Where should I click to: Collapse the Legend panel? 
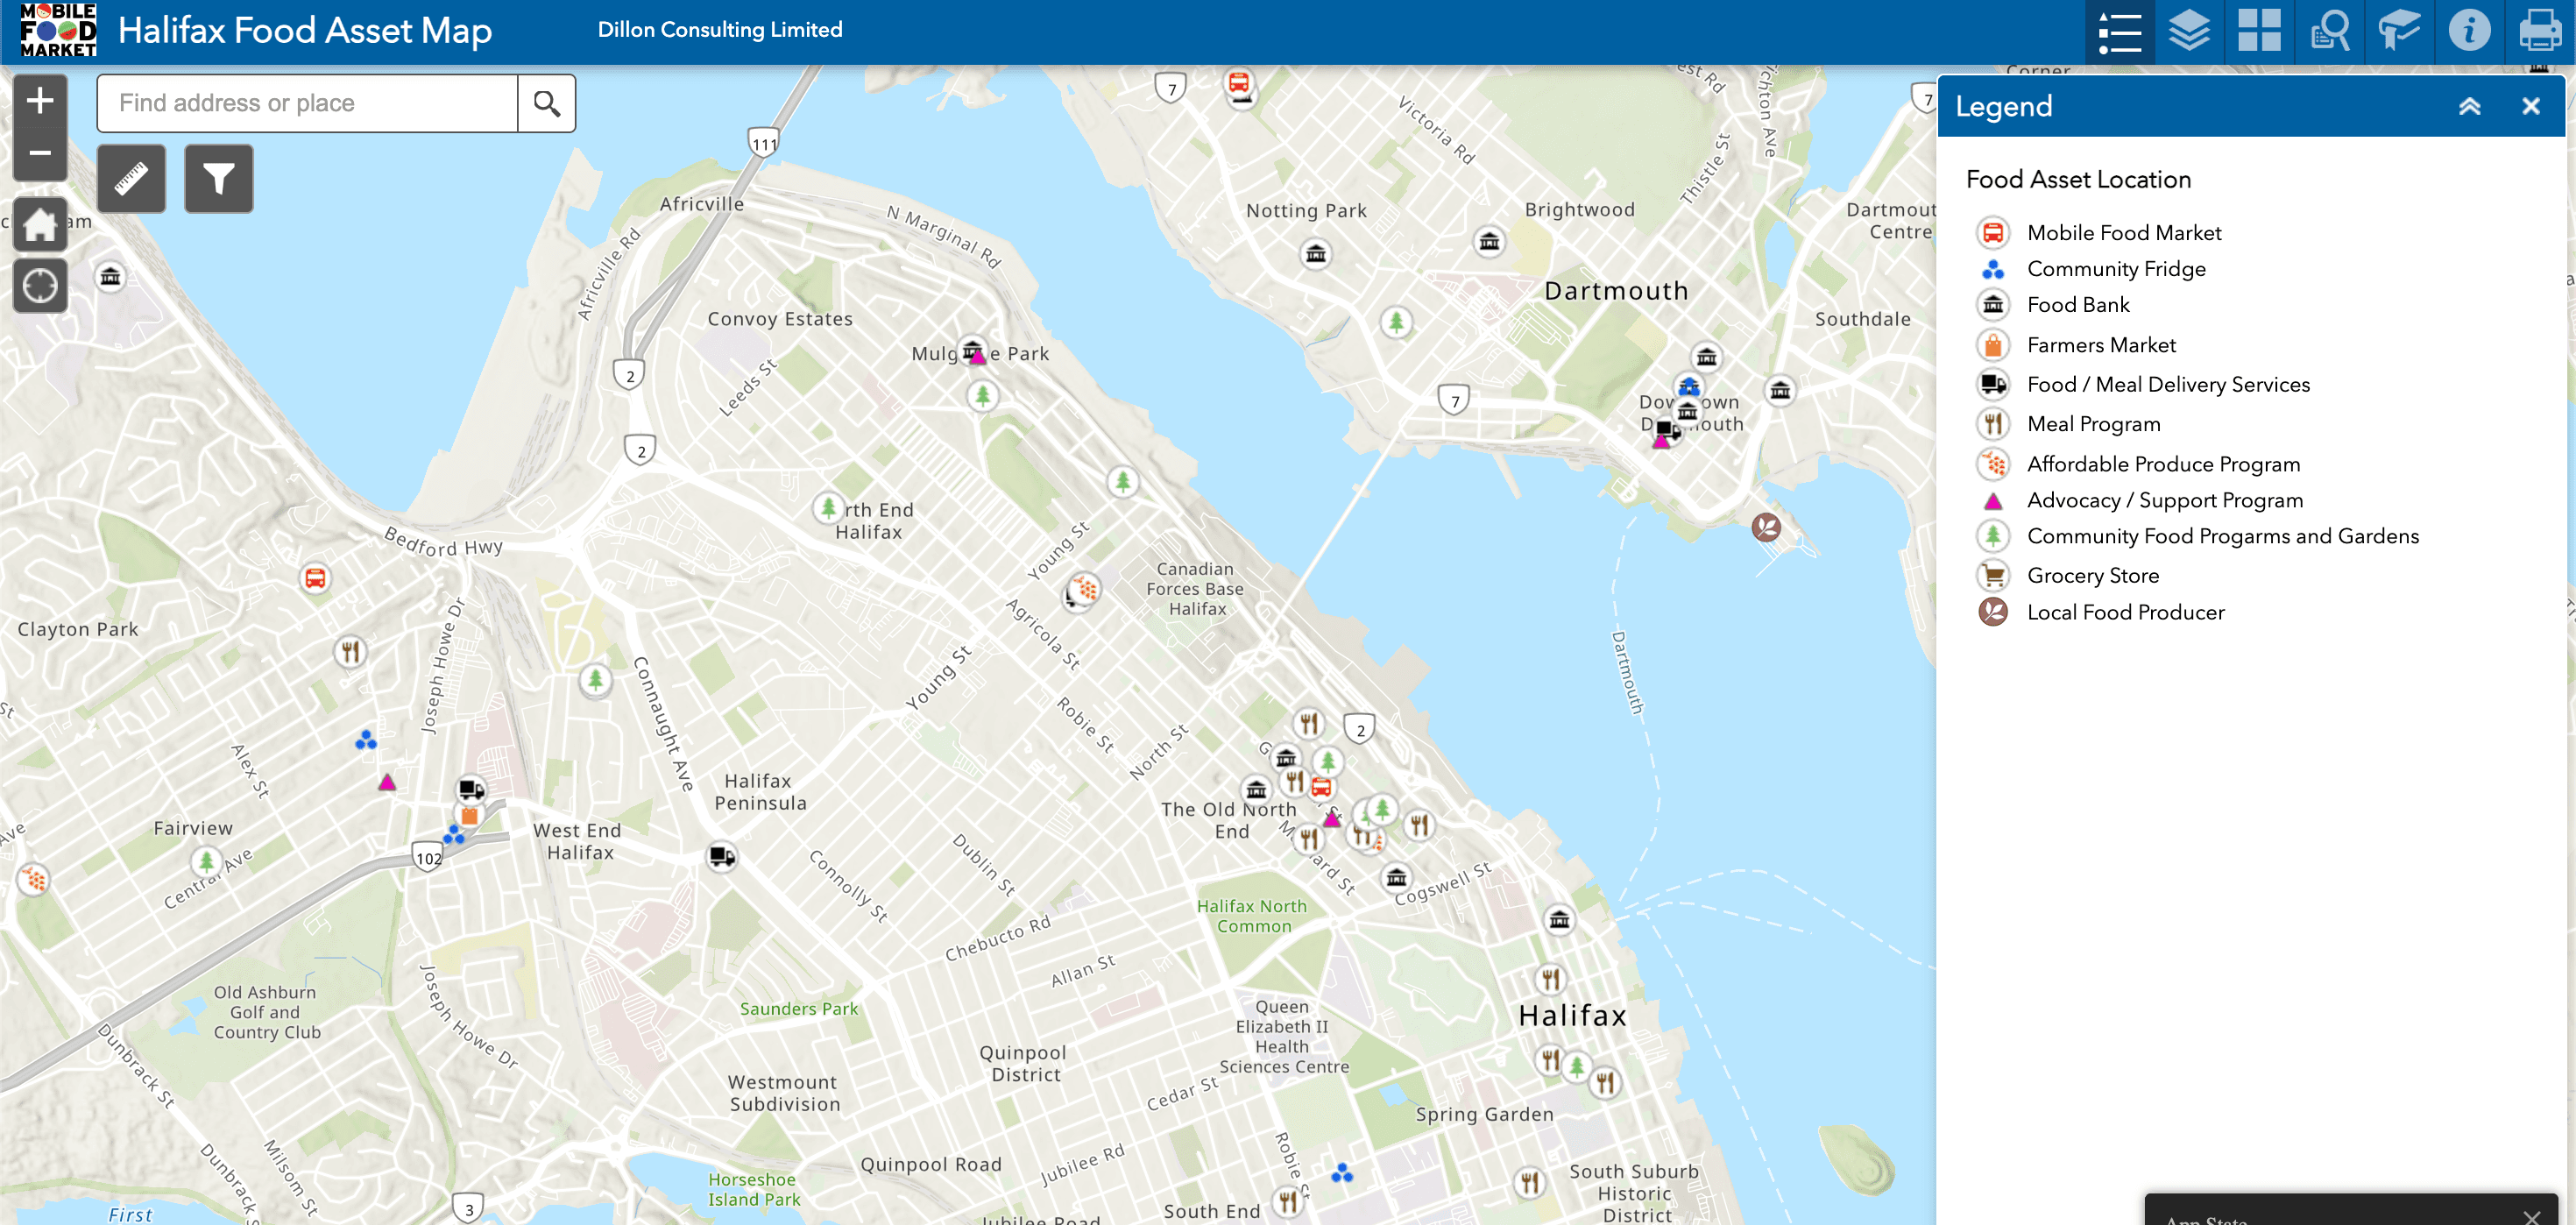2469,106
